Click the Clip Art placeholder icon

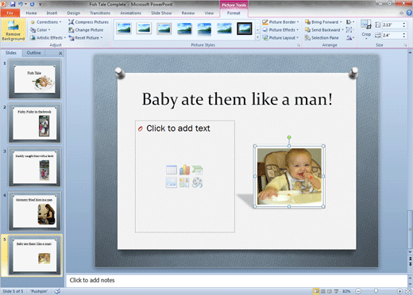click(x=184, y=182)
